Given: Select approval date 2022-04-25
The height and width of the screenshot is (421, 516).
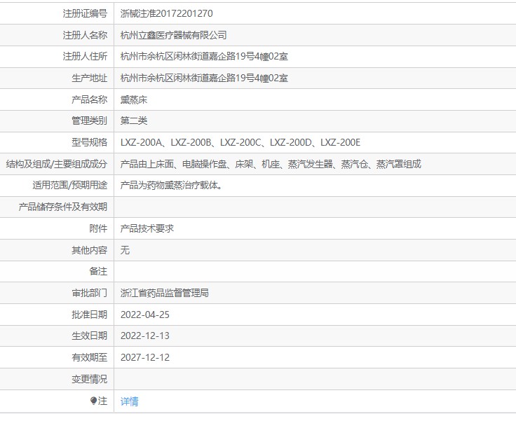Looking at the screenshot, I should [x=145, y=315].
